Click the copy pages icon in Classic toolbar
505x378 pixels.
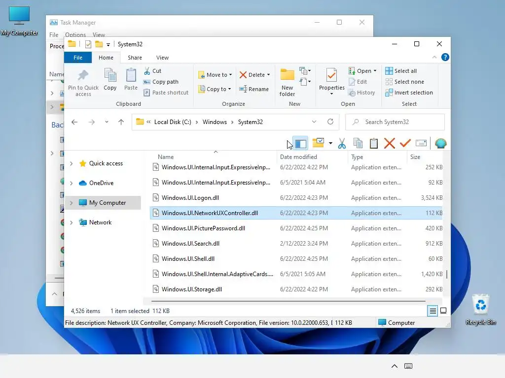point(358,143)
